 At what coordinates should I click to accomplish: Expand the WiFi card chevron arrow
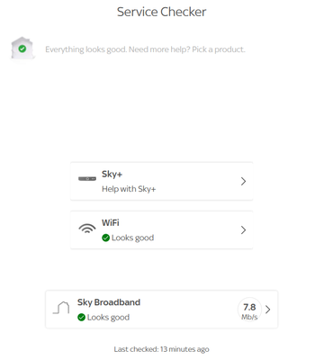[x=243, y=230]
